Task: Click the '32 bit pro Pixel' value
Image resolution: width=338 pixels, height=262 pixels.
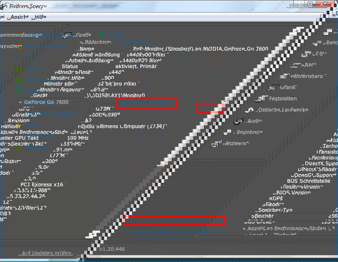Action: [x=117, y=84]
